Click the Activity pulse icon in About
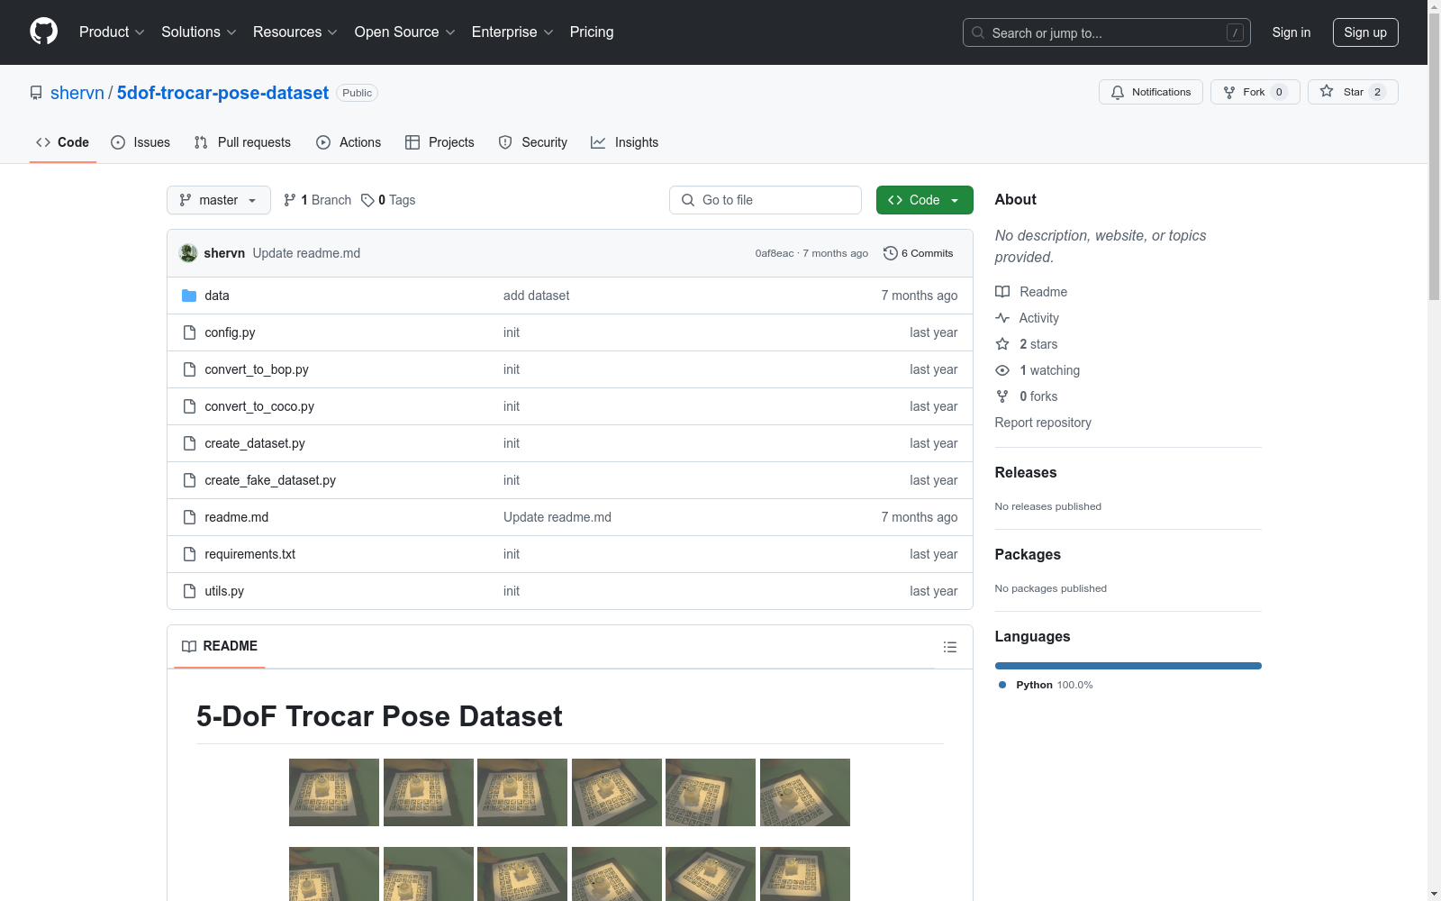 [x=1002, y=318]
